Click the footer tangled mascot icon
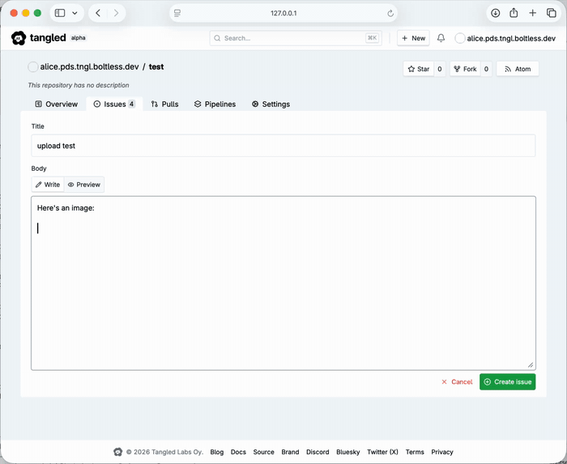The image size is (567, 464). [118, 452]
